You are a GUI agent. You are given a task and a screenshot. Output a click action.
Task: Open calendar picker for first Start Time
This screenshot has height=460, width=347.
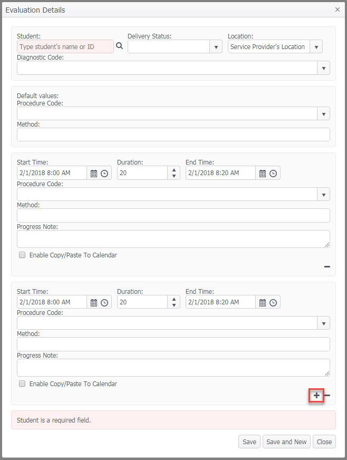point(93,174)
